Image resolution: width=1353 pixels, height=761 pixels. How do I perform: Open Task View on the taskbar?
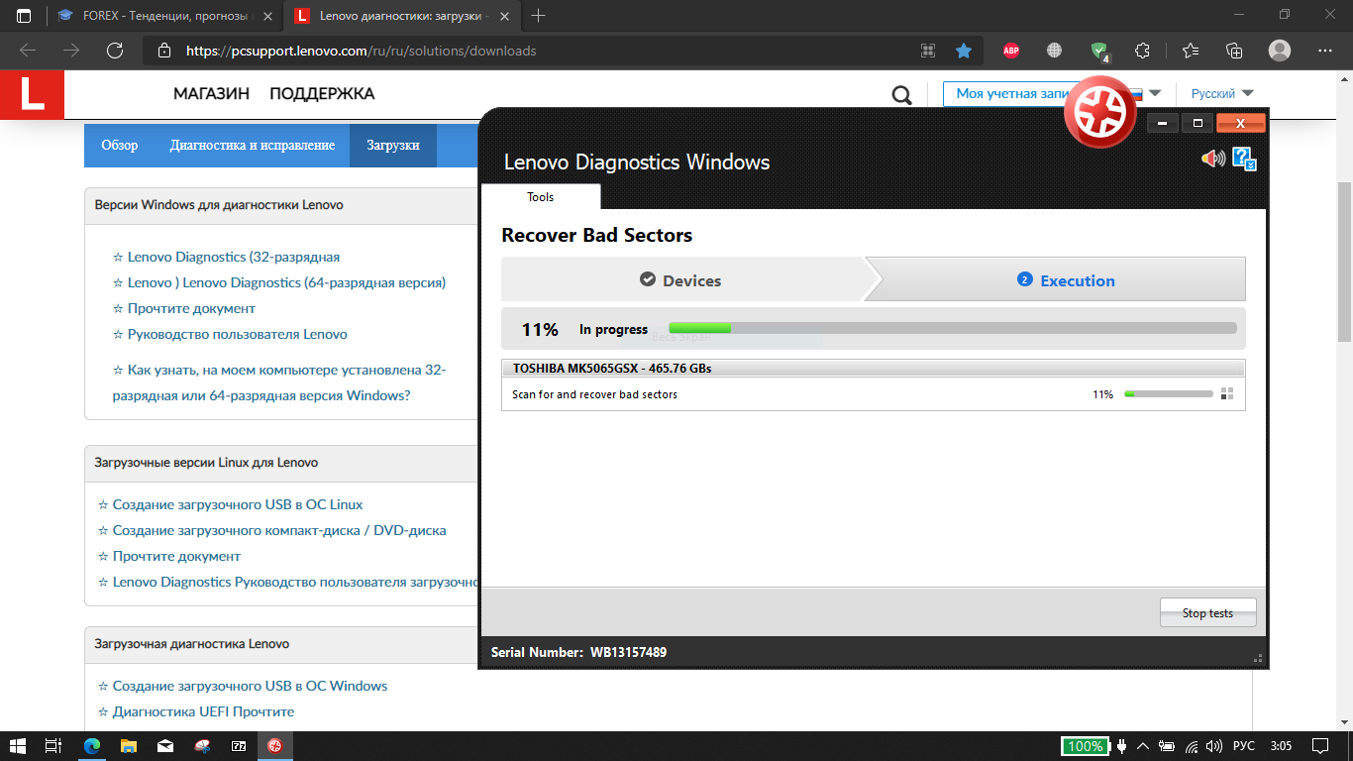pyautogui.click(x=54, y=746)
